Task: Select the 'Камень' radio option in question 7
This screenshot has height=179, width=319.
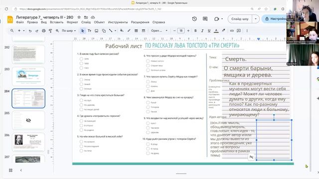Action: point(148,86)
